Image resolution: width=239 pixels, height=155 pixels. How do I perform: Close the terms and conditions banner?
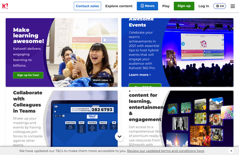[231, 151]
